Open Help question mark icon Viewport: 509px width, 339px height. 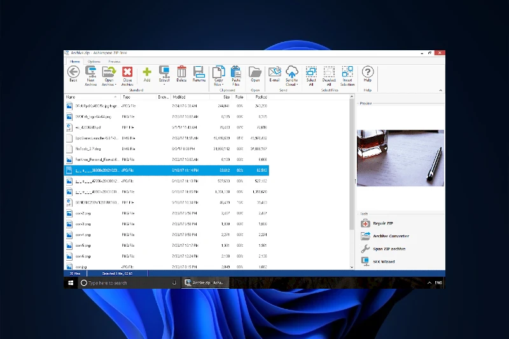click(x=368, y=74)
